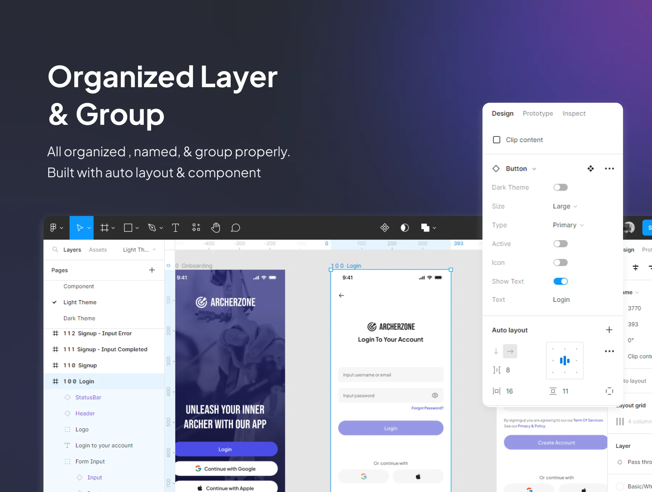Open the dropdown arrow beside the Rectangle tool
Image resolution: width=652 pixels, height=492 pixels.
(137, 228)
